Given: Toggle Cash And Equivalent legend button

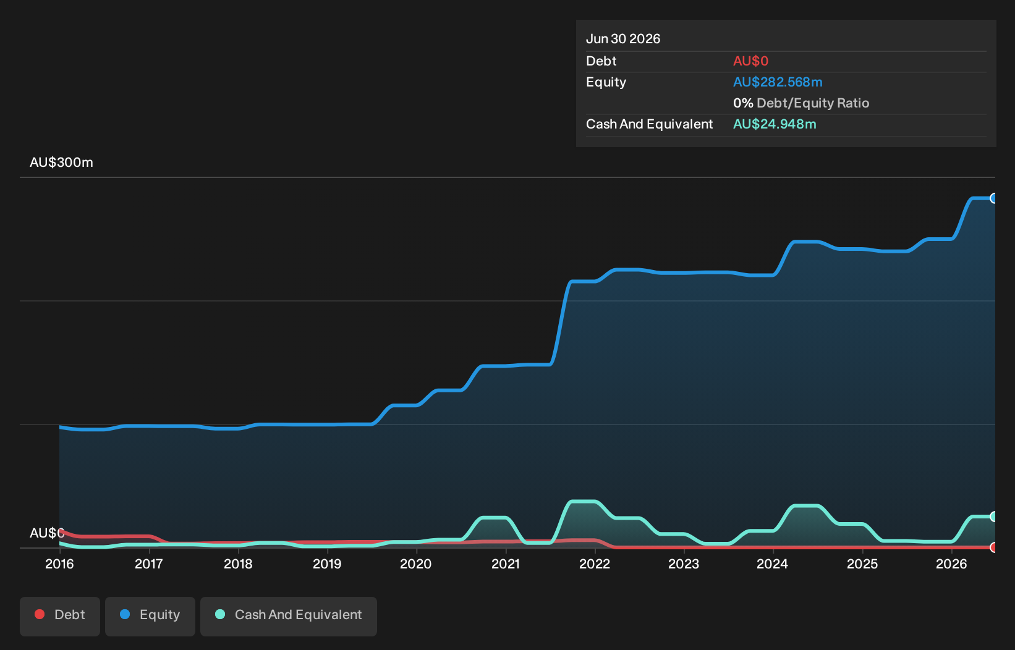Looking at the screenshot, I should (289, 616).
